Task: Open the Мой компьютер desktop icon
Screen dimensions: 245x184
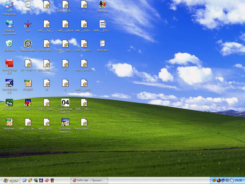Action: [x=9, y=5]
